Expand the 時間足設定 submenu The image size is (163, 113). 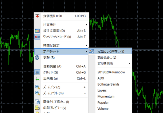click(x=61, y=45)
